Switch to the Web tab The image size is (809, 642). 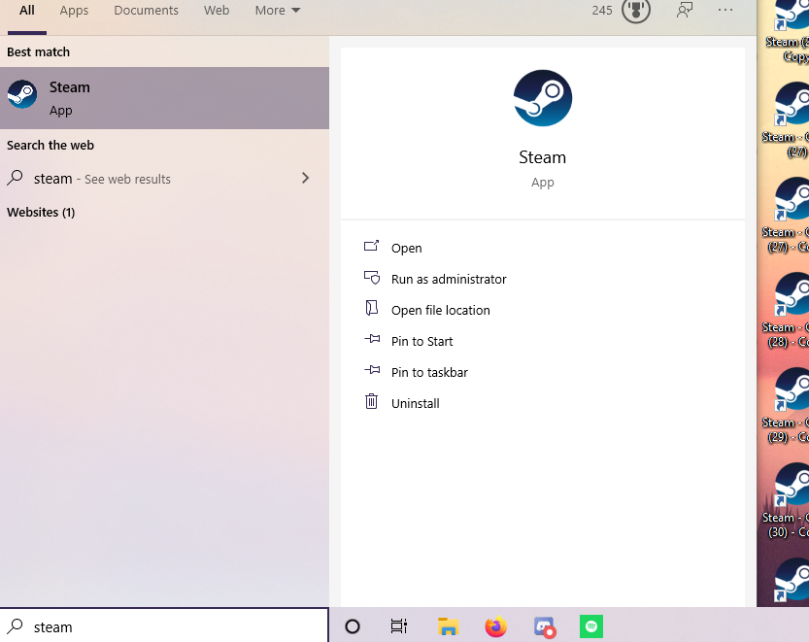point(217,11)
